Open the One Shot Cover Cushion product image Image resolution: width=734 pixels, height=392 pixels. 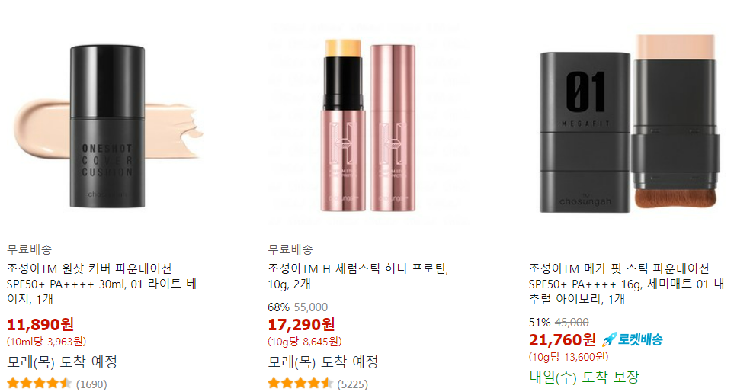point(107,127)
